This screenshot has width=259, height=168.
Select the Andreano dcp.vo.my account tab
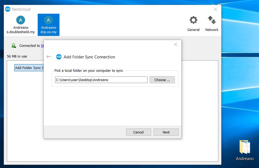click(x=48, y=25)
